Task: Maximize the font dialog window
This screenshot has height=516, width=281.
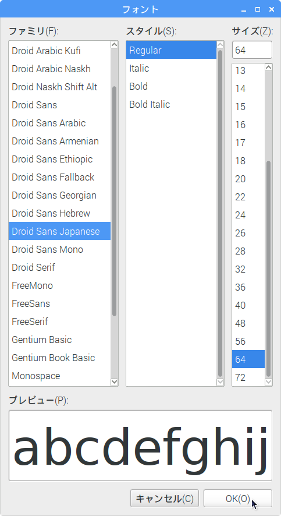Action: point(258,9)
